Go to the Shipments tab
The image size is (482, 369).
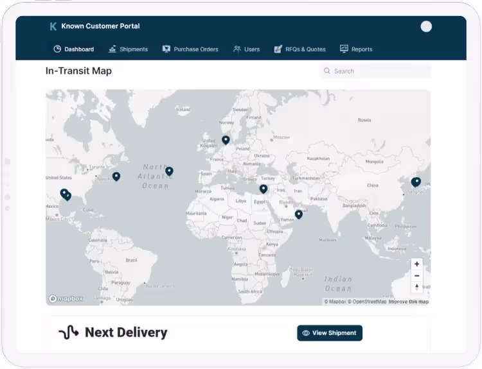[x=128, y=49]
